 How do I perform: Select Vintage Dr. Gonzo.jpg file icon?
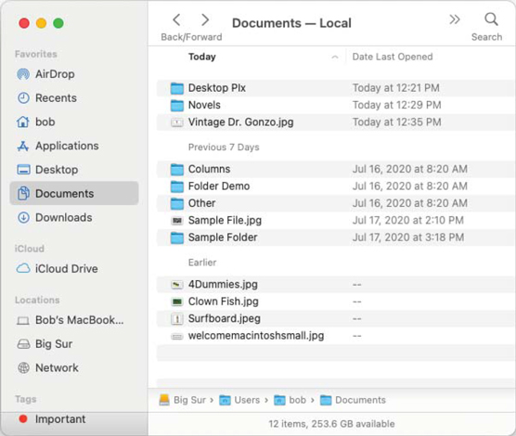point(177,122)
